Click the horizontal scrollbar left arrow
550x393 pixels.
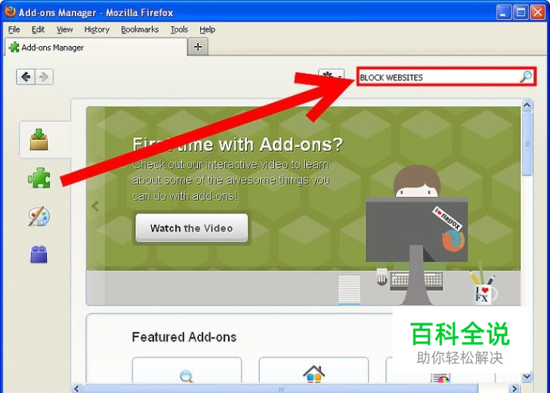[77, 388]
